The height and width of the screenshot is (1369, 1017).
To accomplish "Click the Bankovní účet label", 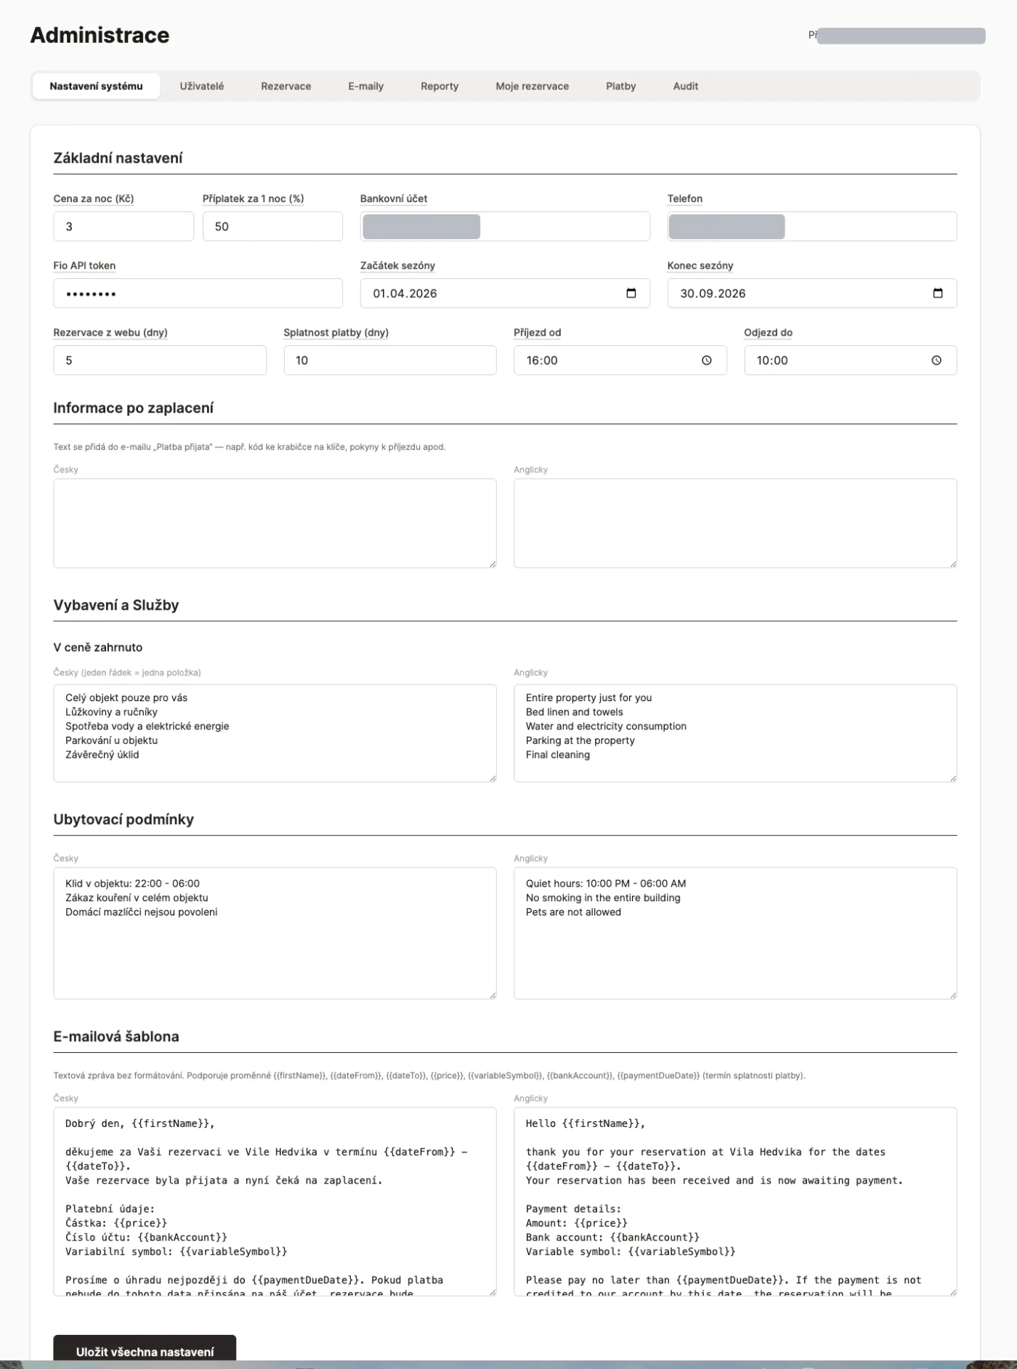I will [x=394, y=198].
